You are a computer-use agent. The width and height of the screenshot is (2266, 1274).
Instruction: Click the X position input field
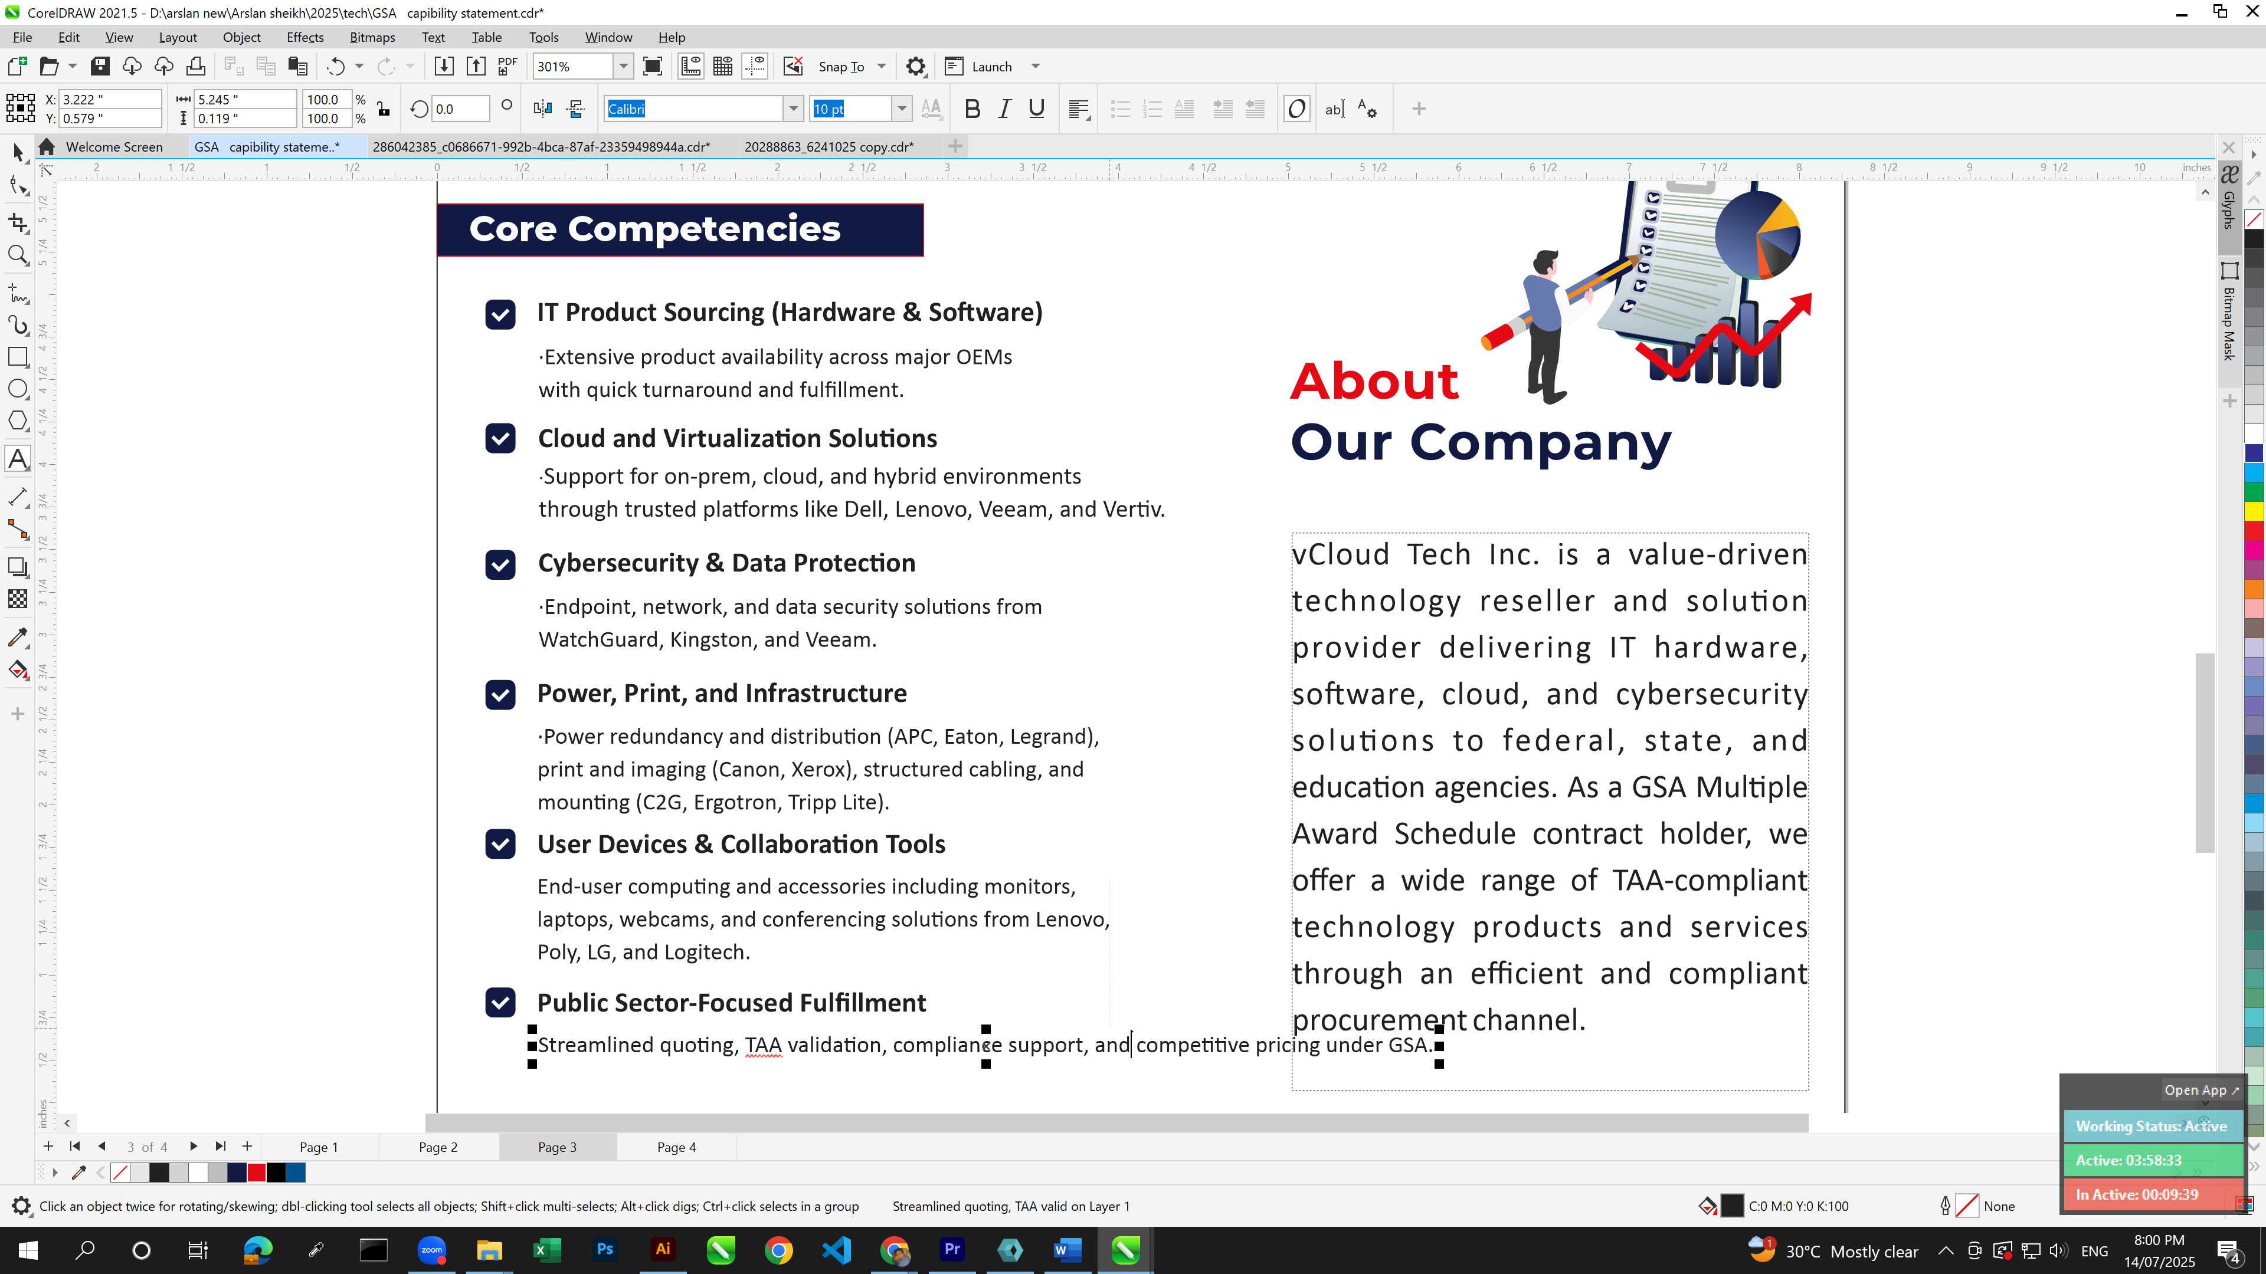[110, 99]
